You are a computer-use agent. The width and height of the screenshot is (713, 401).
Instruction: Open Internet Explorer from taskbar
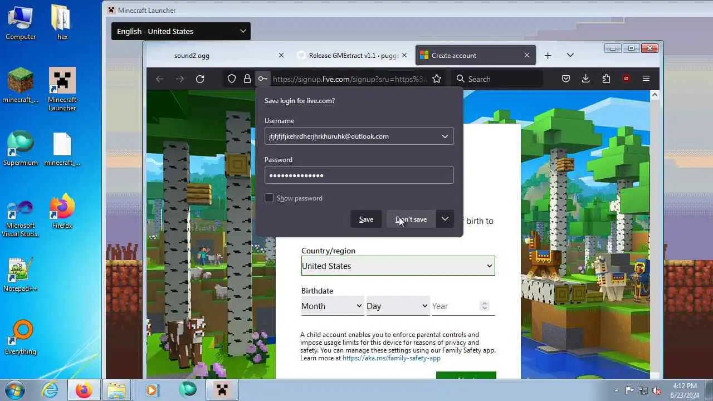(x=50, y=390)
